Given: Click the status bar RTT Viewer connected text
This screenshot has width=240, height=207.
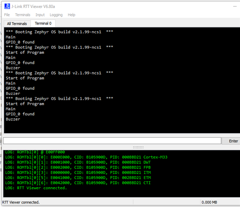Looking at the screenshot, I should click(21, 202).
